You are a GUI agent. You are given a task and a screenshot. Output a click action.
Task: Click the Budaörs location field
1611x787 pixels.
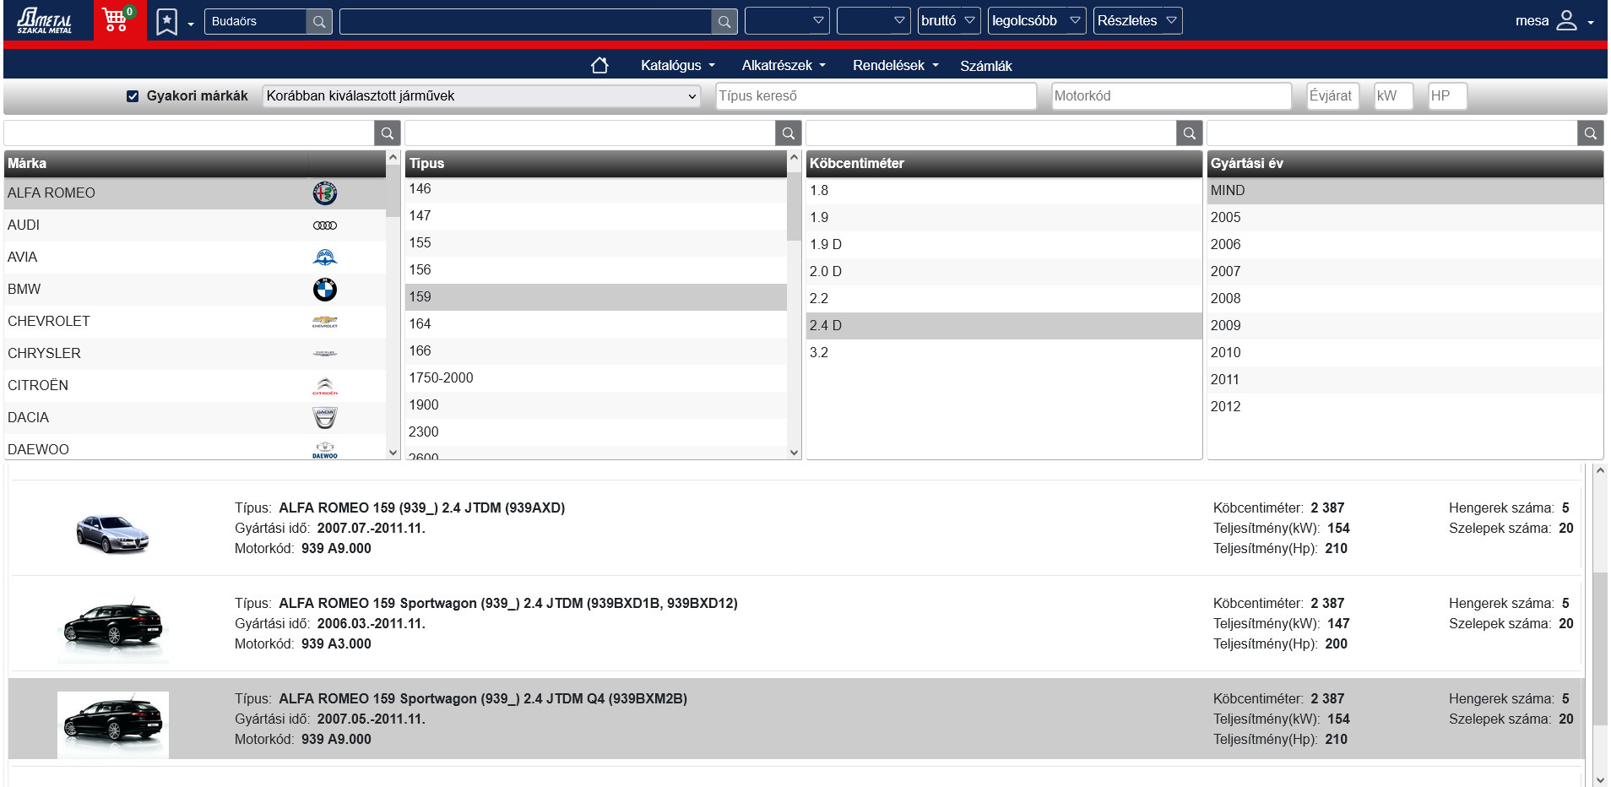[x=257, y=22]
